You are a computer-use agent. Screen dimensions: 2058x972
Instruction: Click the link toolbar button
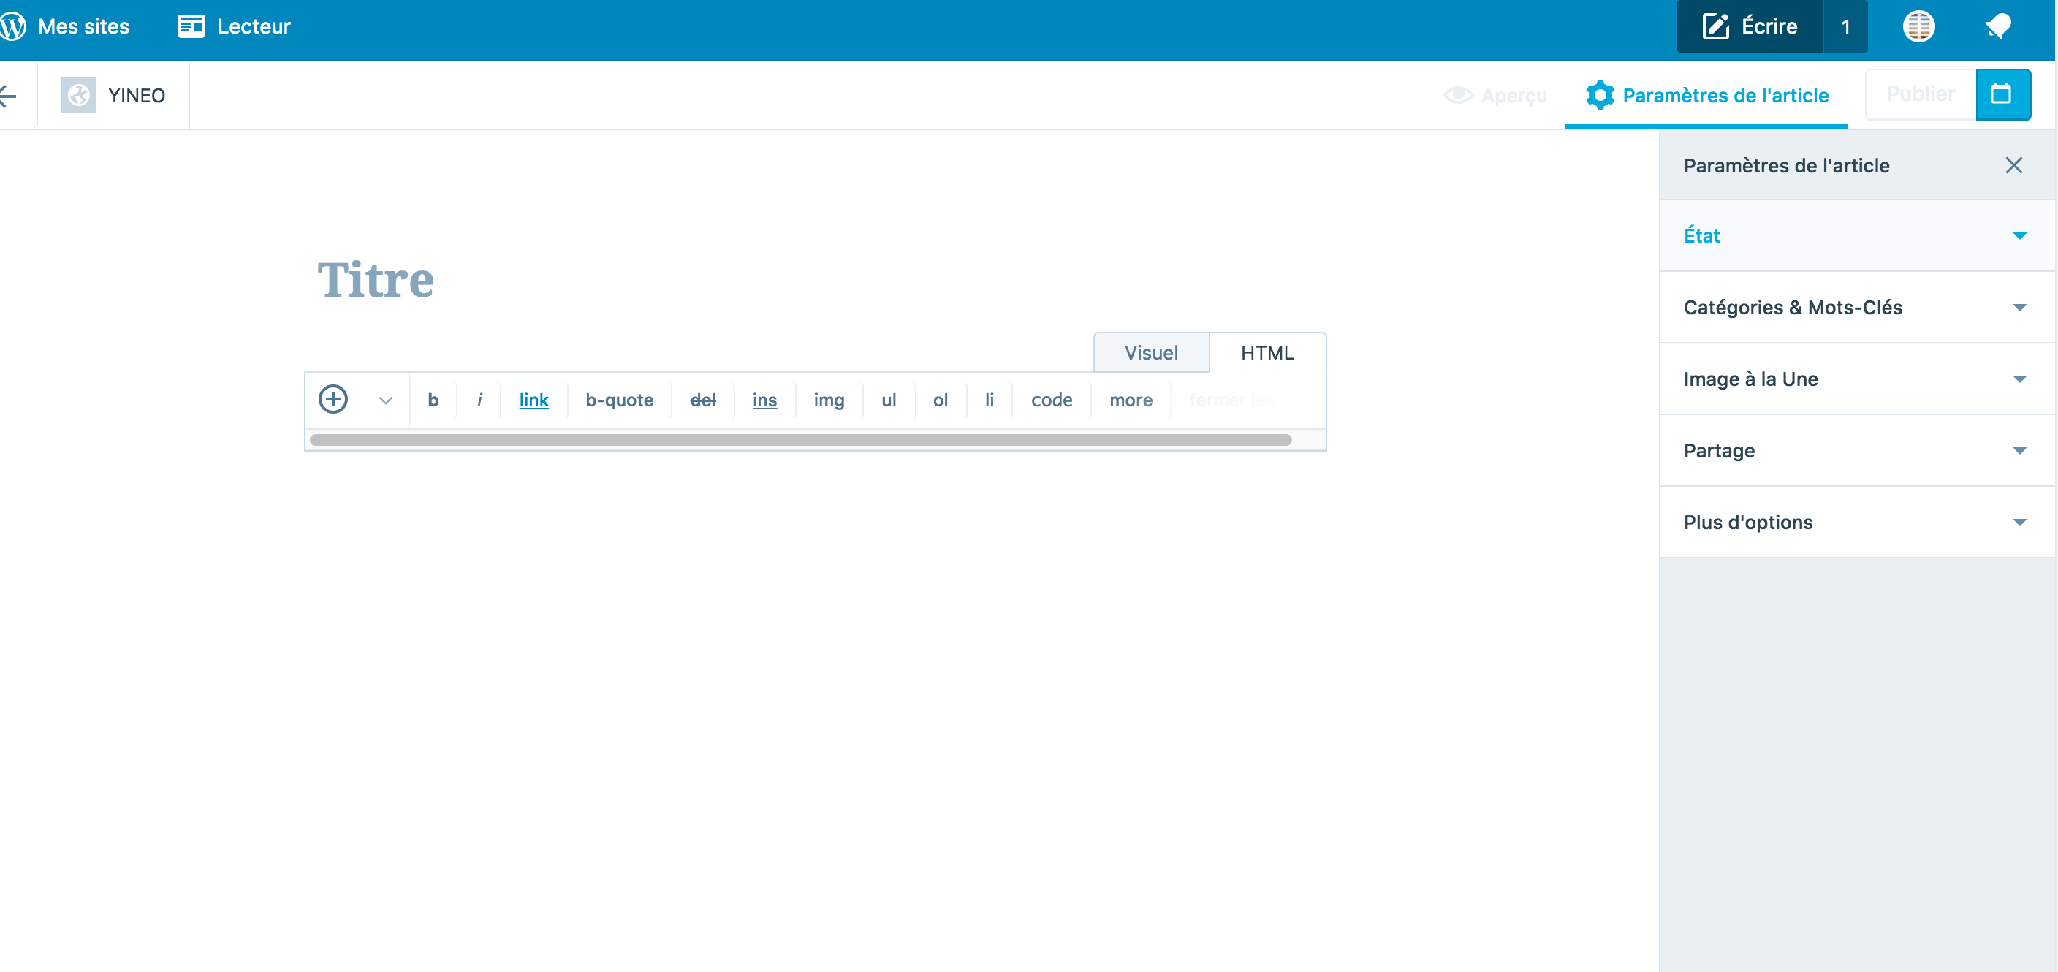pos(534,399)
